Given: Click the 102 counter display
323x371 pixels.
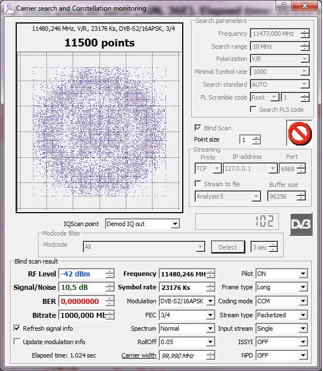Looking at the screenshot, I should click(237, 221).
